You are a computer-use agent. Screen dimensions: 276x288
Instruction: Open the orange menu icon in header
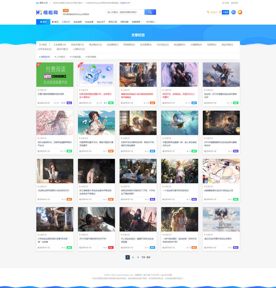coord(240,12)
